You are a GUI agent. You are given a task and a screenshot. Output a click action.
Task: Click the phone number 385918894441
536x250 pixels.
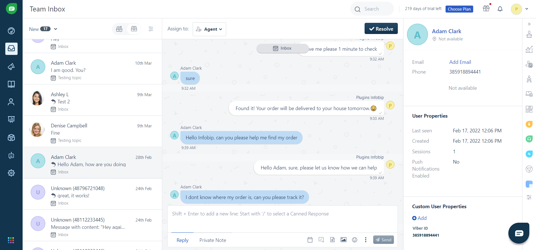[x=465, y=72]
